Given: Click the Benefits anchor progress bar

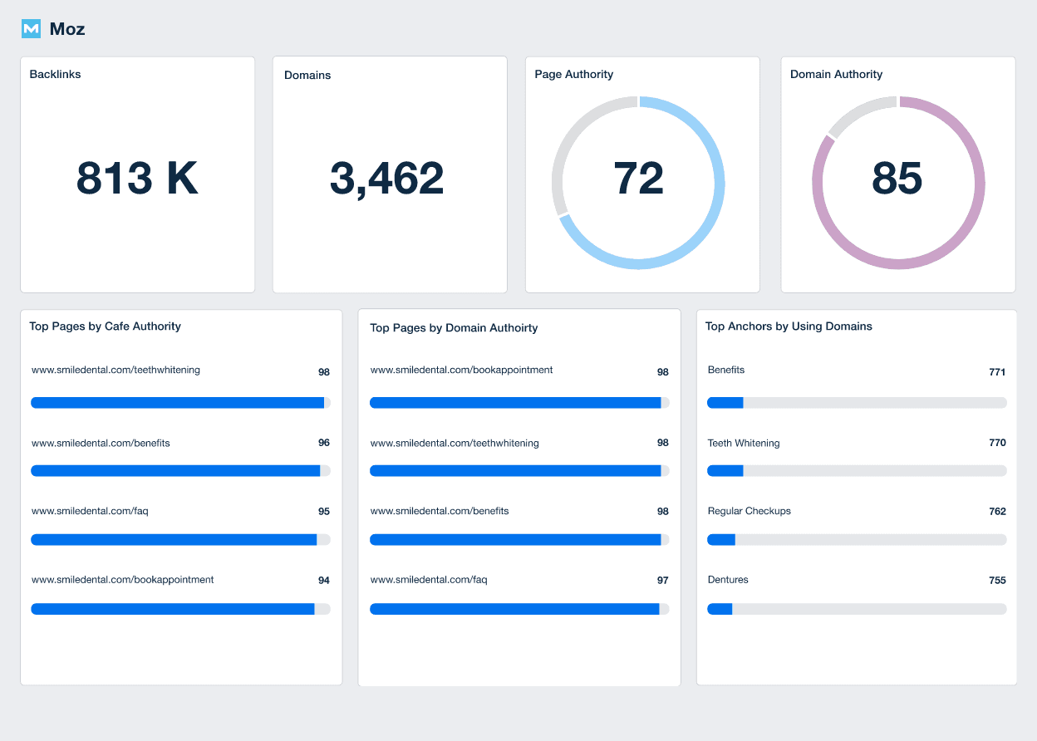Looking at the screenshot, I should (857, 402).
